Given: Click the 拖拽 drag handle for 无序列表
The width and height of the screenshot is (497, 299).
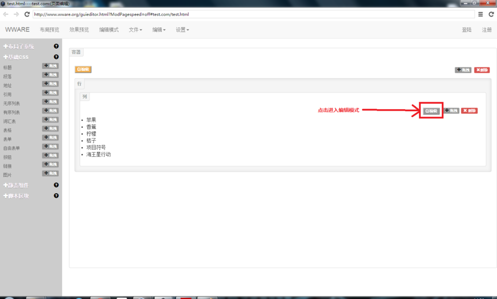Looking at the screenshot, I should point(50,102).
